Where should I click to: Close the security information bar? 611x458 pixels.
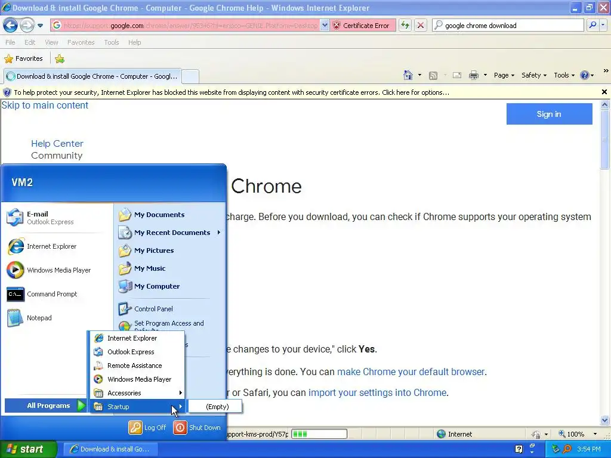click(604, 92)
